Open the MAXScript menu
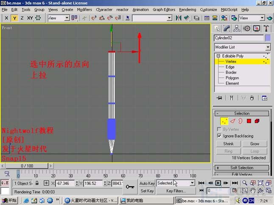The width and height of the screenshot is (274, 205). tap(229, 10)
